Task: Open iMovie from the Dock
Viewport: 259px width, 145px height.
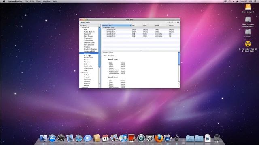Action: coord(168,138)
